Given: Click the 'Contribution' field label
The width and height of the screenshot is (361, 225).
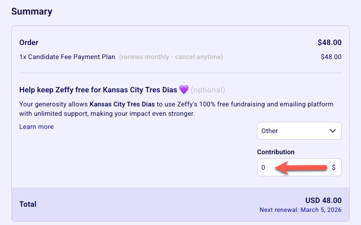Looking at the screenshot, I should [275, 152].
